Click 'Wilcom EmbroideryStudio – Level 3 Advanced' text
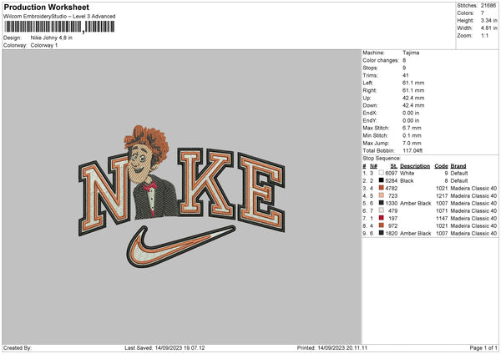This screenshot has height=354, width=501. 59,17
